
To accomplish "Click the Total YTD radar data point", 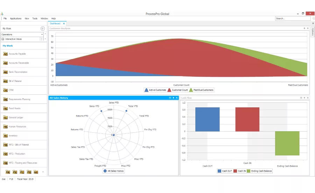I will pyautogui.click(x=126, y=111).
